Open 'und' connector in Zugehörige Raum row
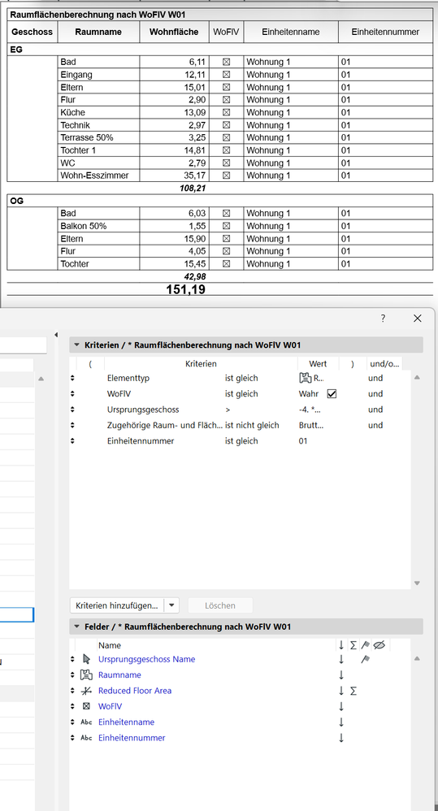The height and width of the screenshot is (811, 438). point(375,425)
